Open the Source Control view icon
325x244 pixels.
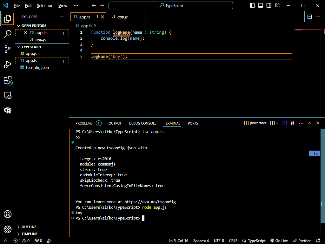(x=8, y=49)
